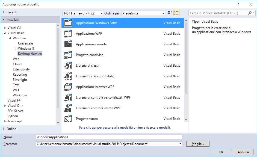This screenshot has height=157, width=257.
Task: Open the help question mark button
Action: (x=238, y=4)
